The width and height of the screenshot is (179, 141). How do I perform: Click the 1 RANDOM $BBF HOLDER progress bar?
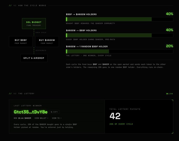point(120,51)
